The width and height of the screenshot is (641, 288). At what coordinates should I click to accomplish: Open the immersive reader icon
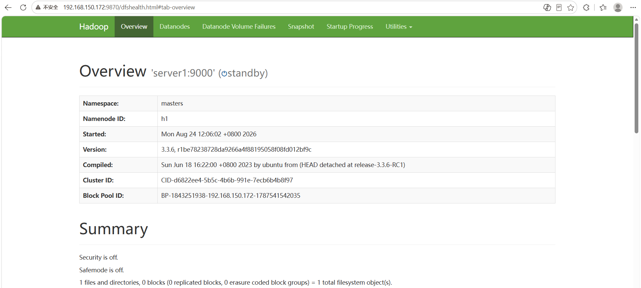click(x=559, y=7)
